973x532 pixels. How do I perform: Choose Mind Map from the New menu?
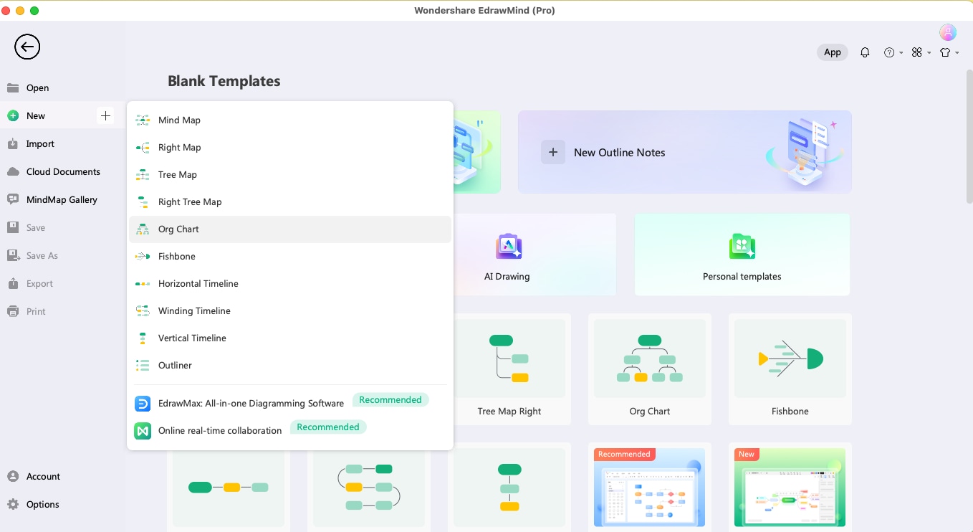click(x=290, y=120)
